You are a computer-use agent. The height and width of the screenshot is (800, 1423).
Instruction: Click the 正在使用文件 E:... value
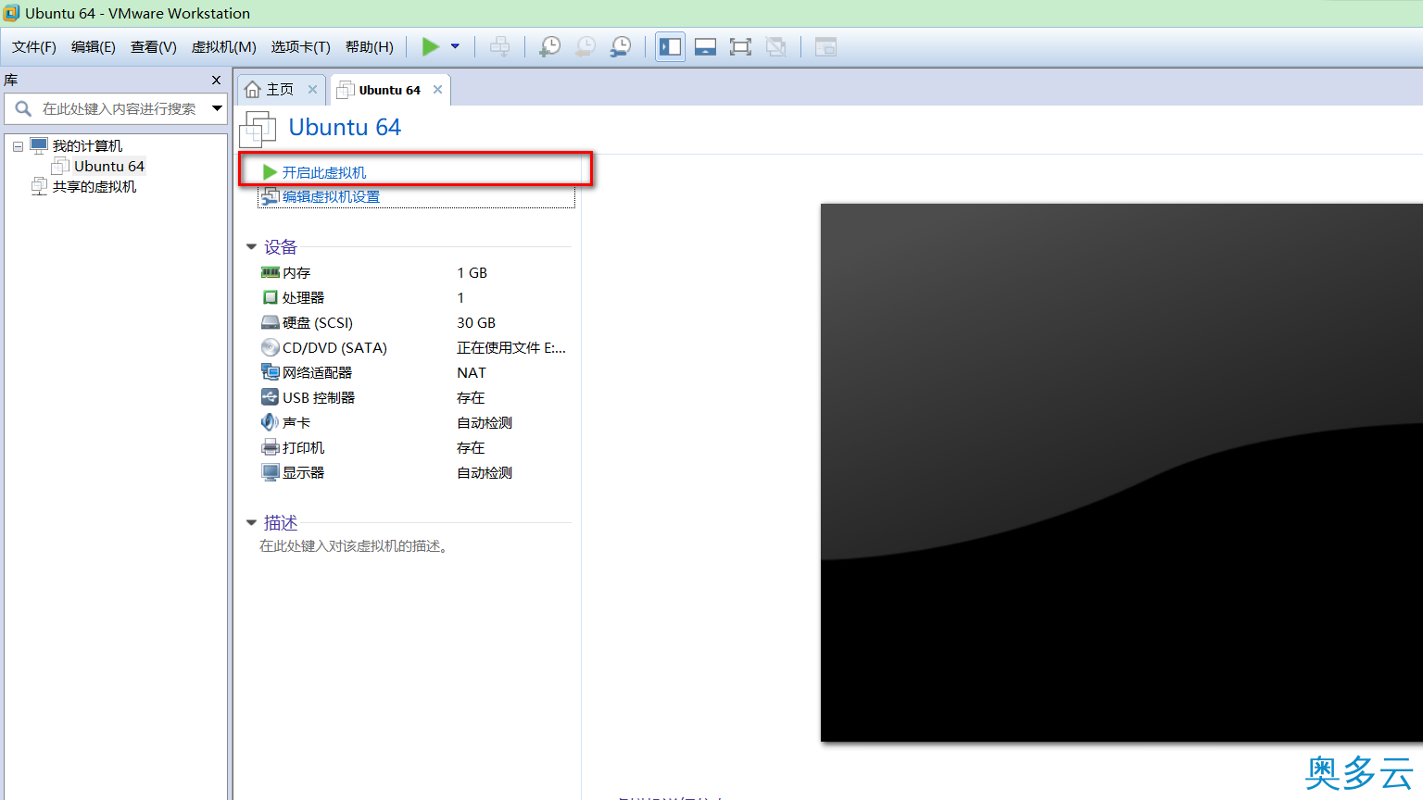pyautogui.click(x=511, y=347)
